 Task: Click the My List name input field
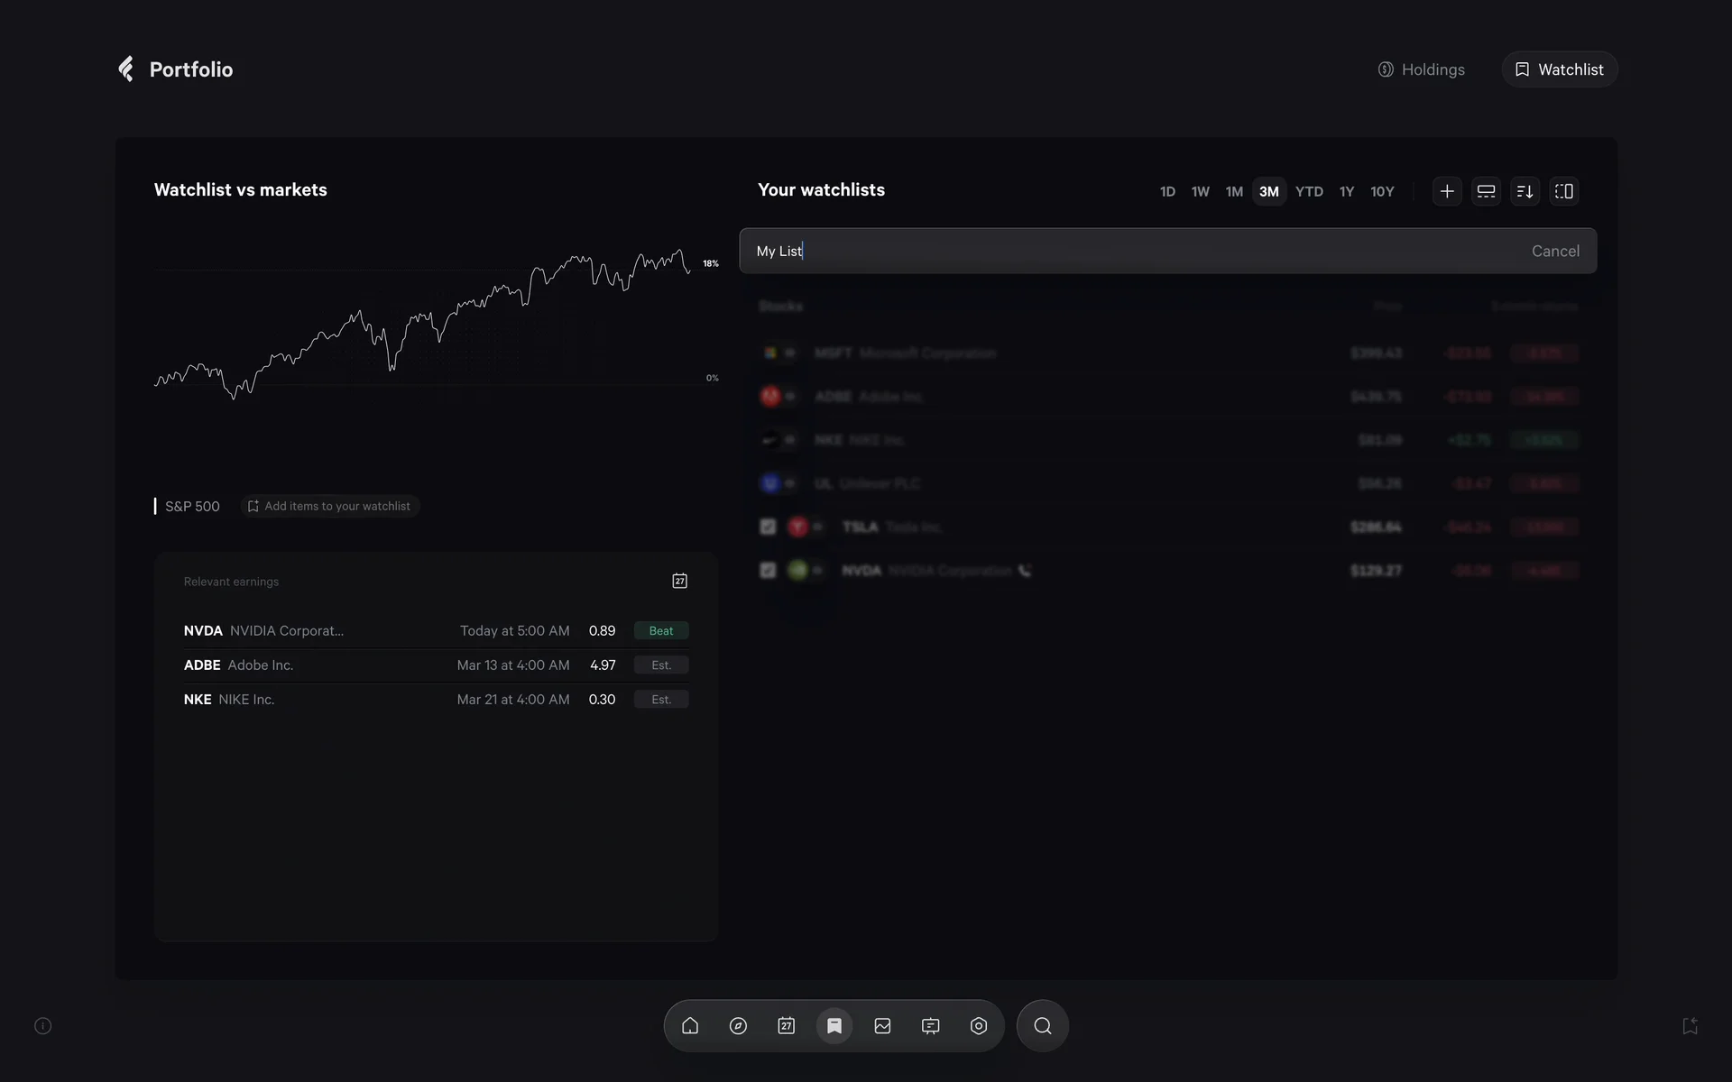[1082, 251]
